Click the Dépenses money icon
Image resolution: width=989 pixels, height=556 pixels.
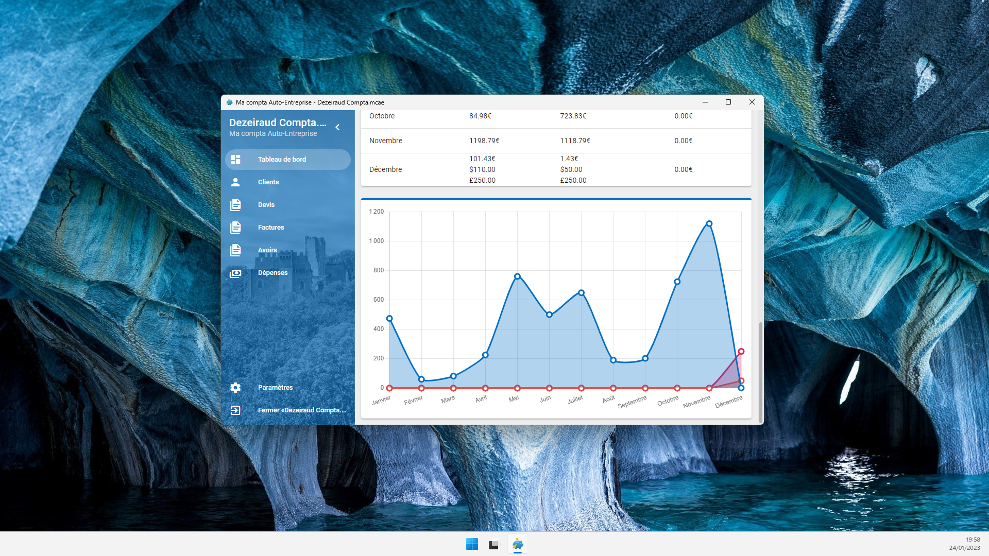tap(235, 273)
